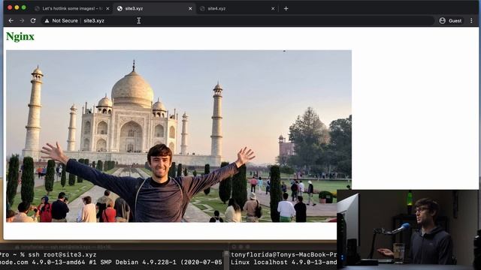Viewport: 481px width, 270px height.
Task: Maximize the browser window with green button
Action: pyautogui.click(x=23, y=7)
